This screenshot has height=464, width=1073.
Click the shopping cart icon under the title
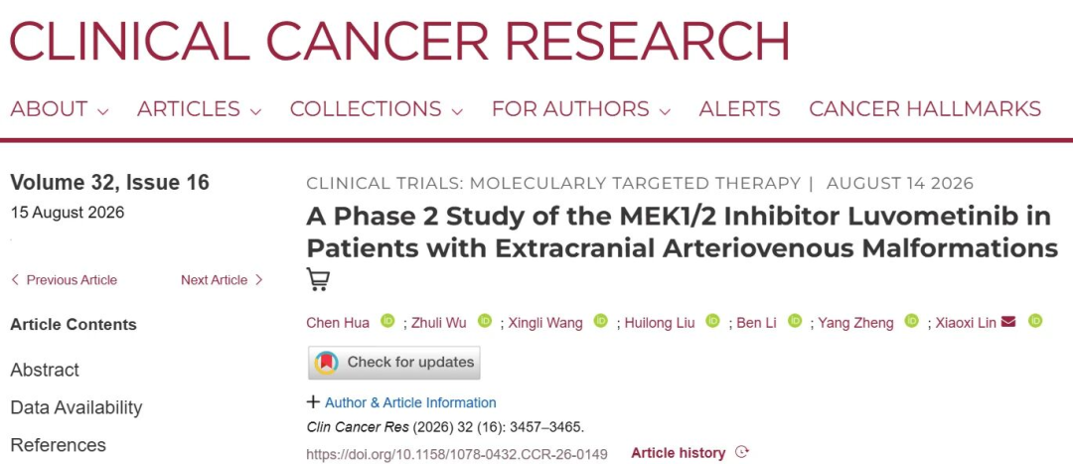pyautogui.click(x=318, y=279)
